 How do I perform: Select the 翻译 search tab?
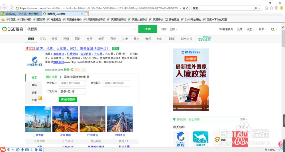coord(172,39)
